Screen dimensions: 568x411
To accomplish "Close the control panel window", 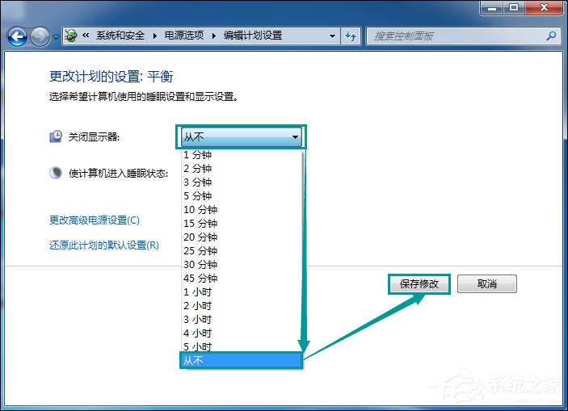I will (x=544, y=7).
